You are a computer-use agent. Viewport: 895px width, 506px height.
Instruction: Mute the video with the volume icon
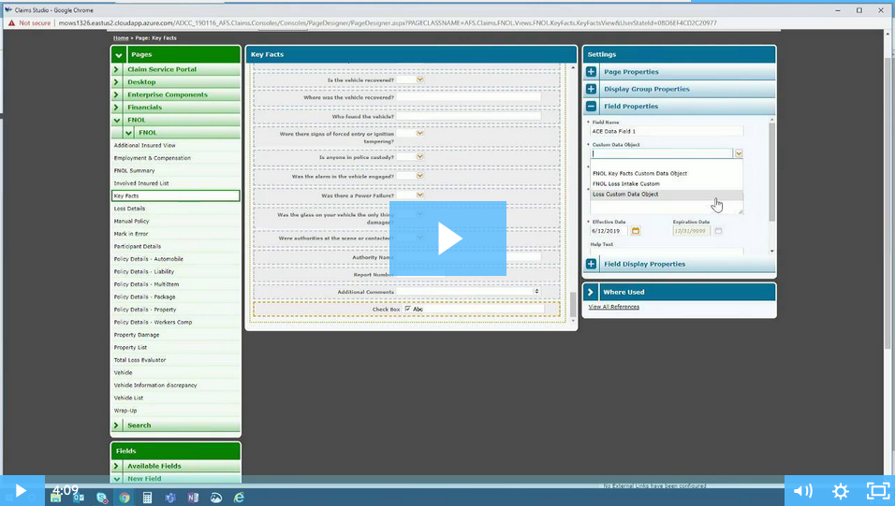point(802,491)
